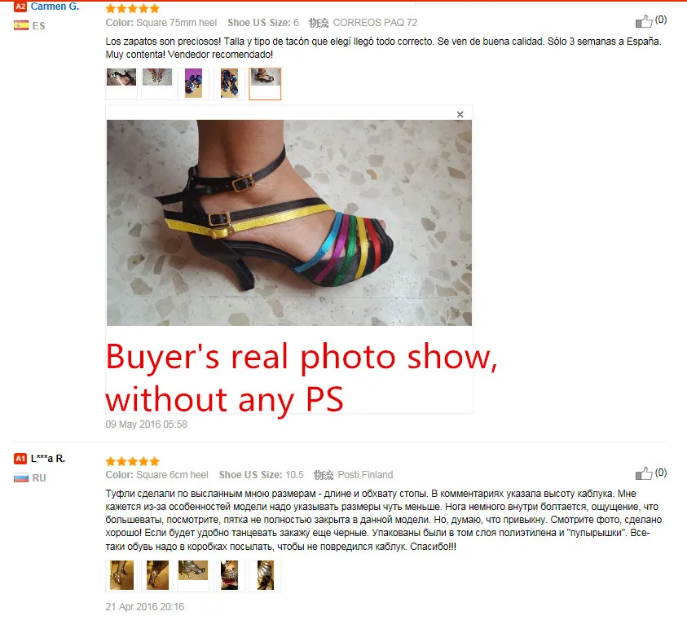Click the A2 buyer level badge
687x620 pixels.
coord(20,7)
